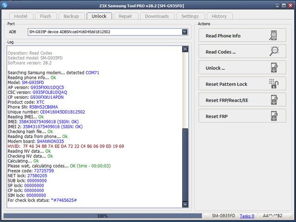Click the Reset FRP label
This screenshot has height=222, width=296.
[x=216, y=116]
